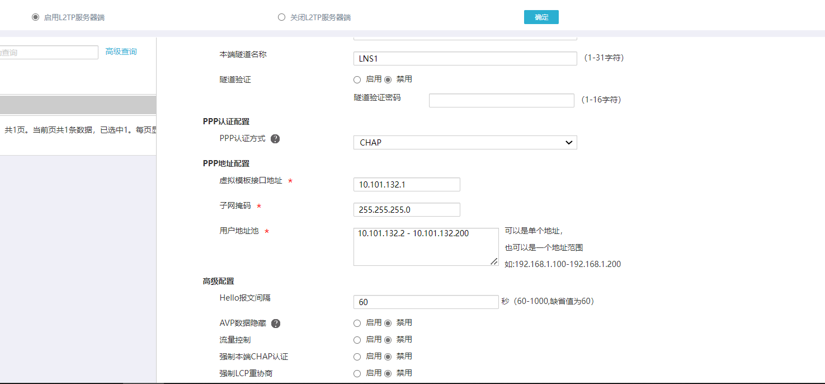Click the 确定 button

[x=541, y=17]
